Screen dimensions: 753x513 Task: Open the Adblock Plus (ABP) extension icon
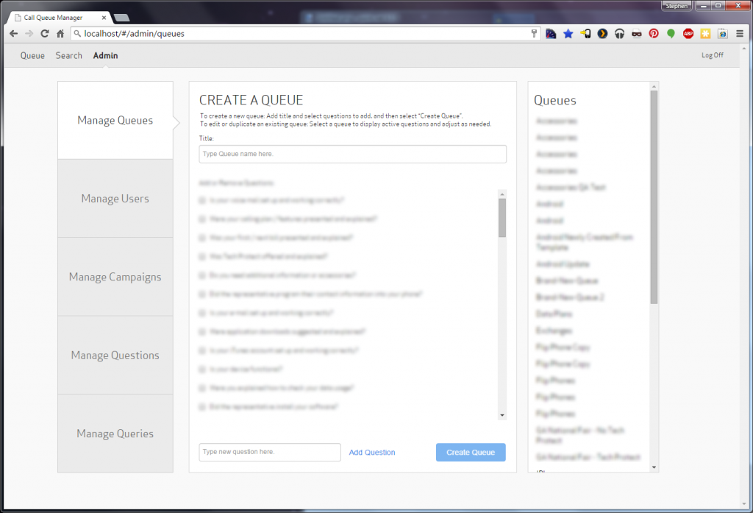click(x=689, y=33)
